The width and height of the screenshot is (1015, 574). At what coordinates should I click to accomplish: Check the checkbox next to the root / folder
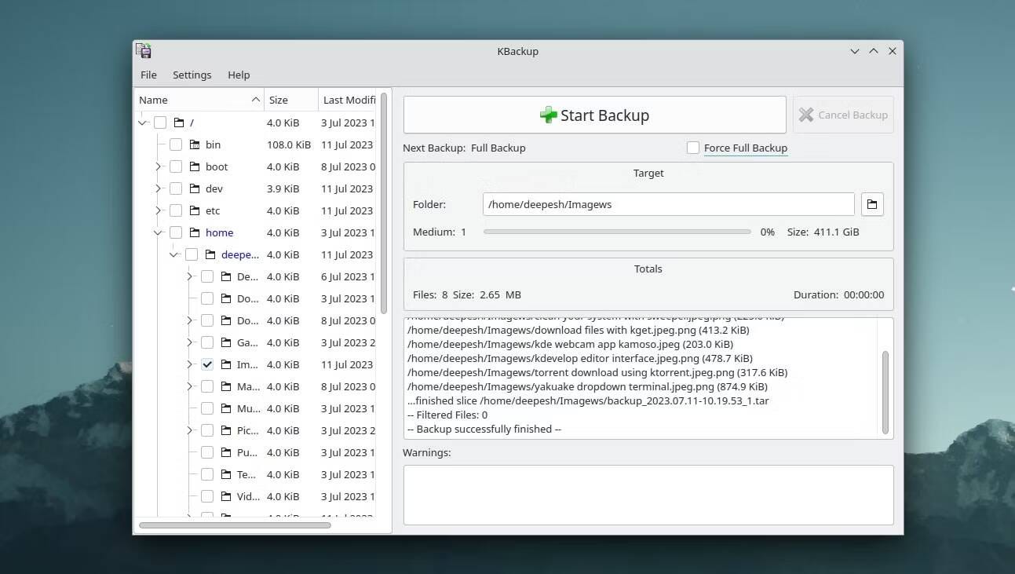coord(160,122)
